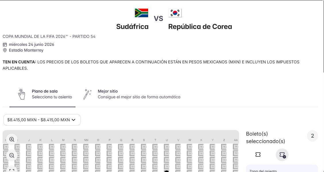This screenshot has width=324, height=172.
Task: Click the South Africa flag
Action: [x=141, y=13]
